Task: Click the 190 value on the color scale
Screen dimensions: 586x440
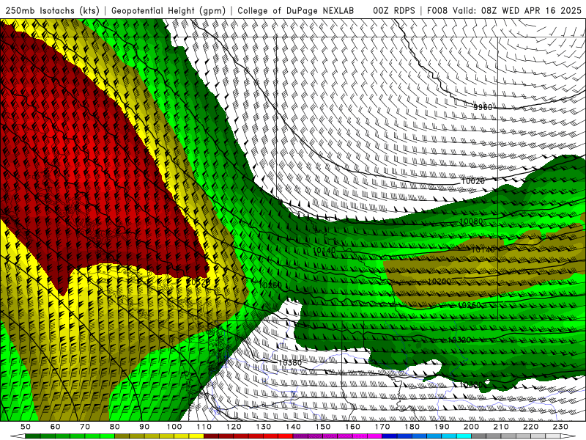Action: tap(442, 427)
